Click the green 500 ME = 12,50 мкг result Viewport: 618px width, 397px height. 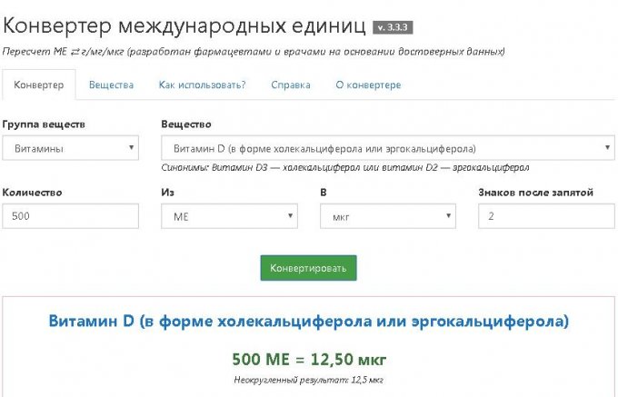tap(309, 359)
